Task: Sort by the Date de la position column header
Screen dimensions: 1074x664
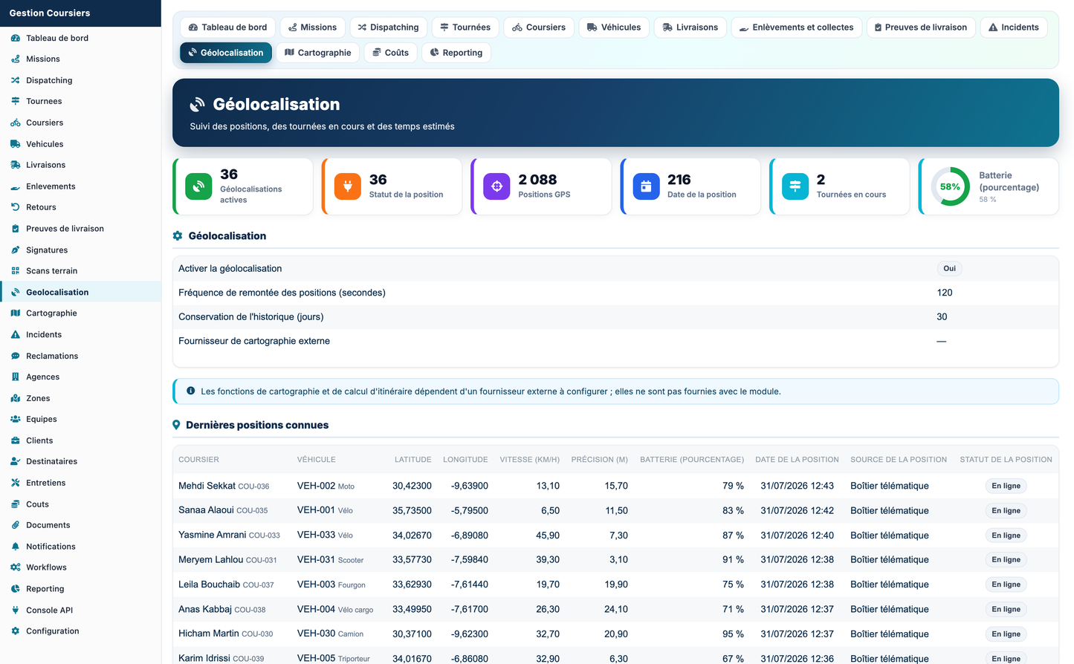Action: (x=797, y=460)
